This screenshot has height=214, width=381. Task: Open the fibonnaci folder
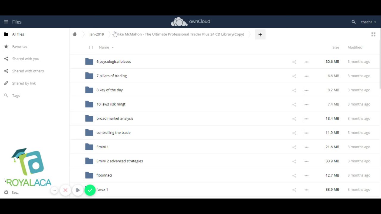(104, 175)
